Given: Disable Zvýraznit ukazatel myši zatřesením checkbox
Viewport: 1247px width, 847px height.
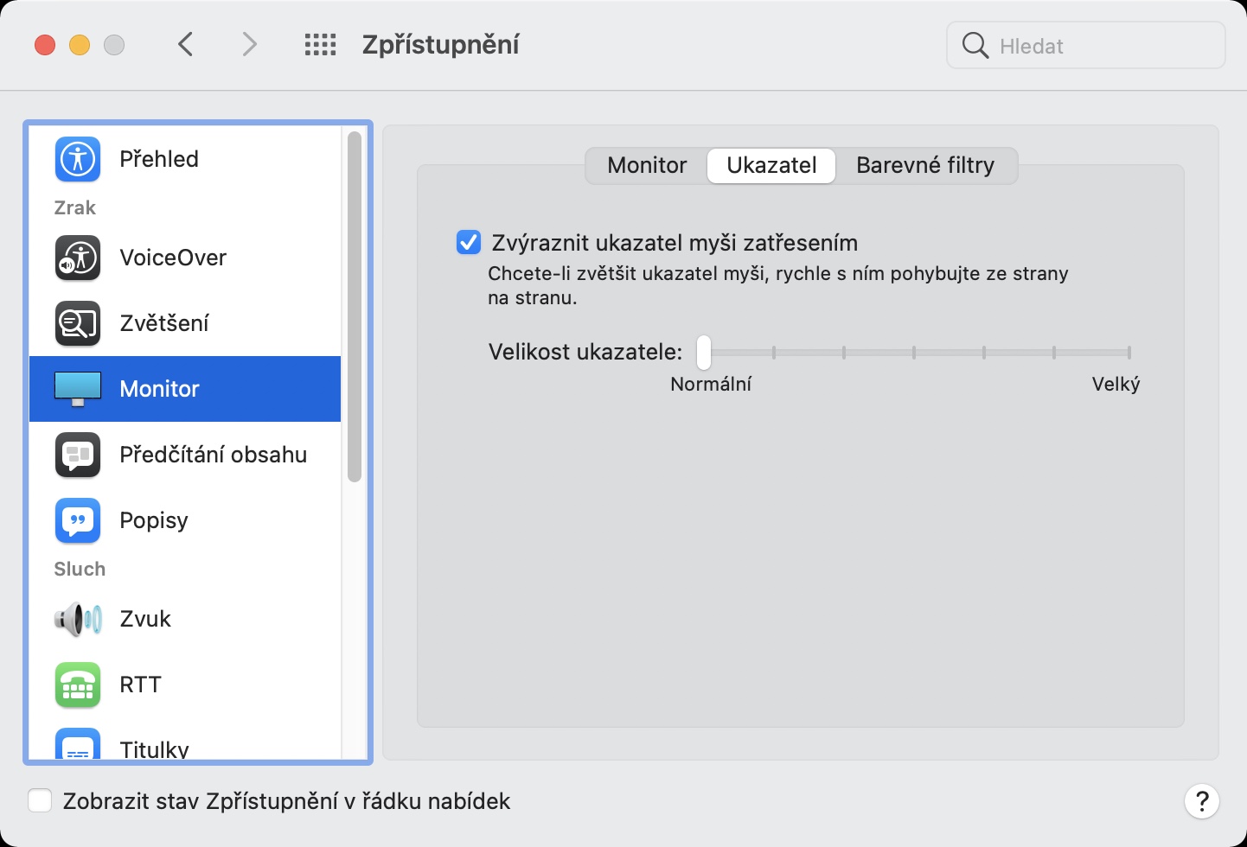Looking at the screenshot, I should (469, 243).
